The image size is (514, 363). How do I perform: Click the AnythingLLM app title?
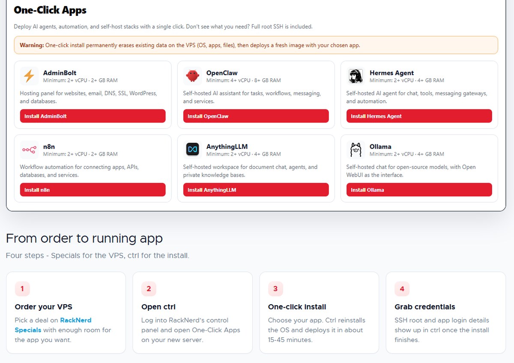pyautogui.click(x=227, y=147)
